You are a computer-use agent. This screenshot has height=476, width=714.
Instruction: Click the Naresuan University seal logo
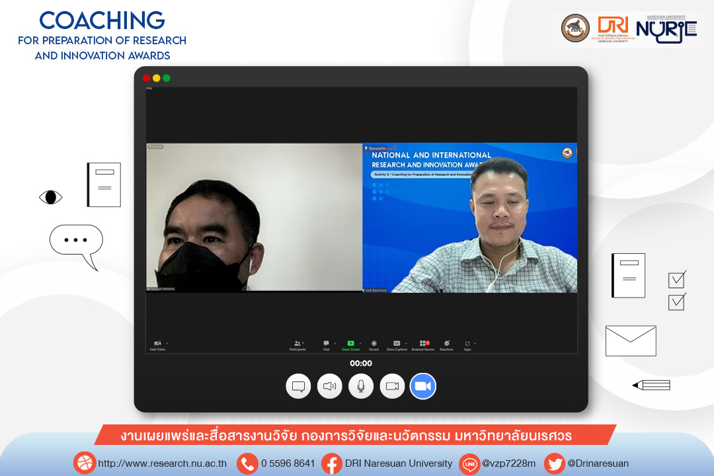pos(575,28)
